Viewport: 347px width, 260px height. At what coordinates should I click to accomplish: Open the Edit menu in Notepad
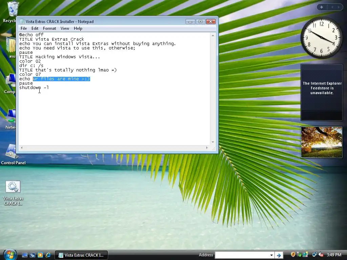coord(35,28)
